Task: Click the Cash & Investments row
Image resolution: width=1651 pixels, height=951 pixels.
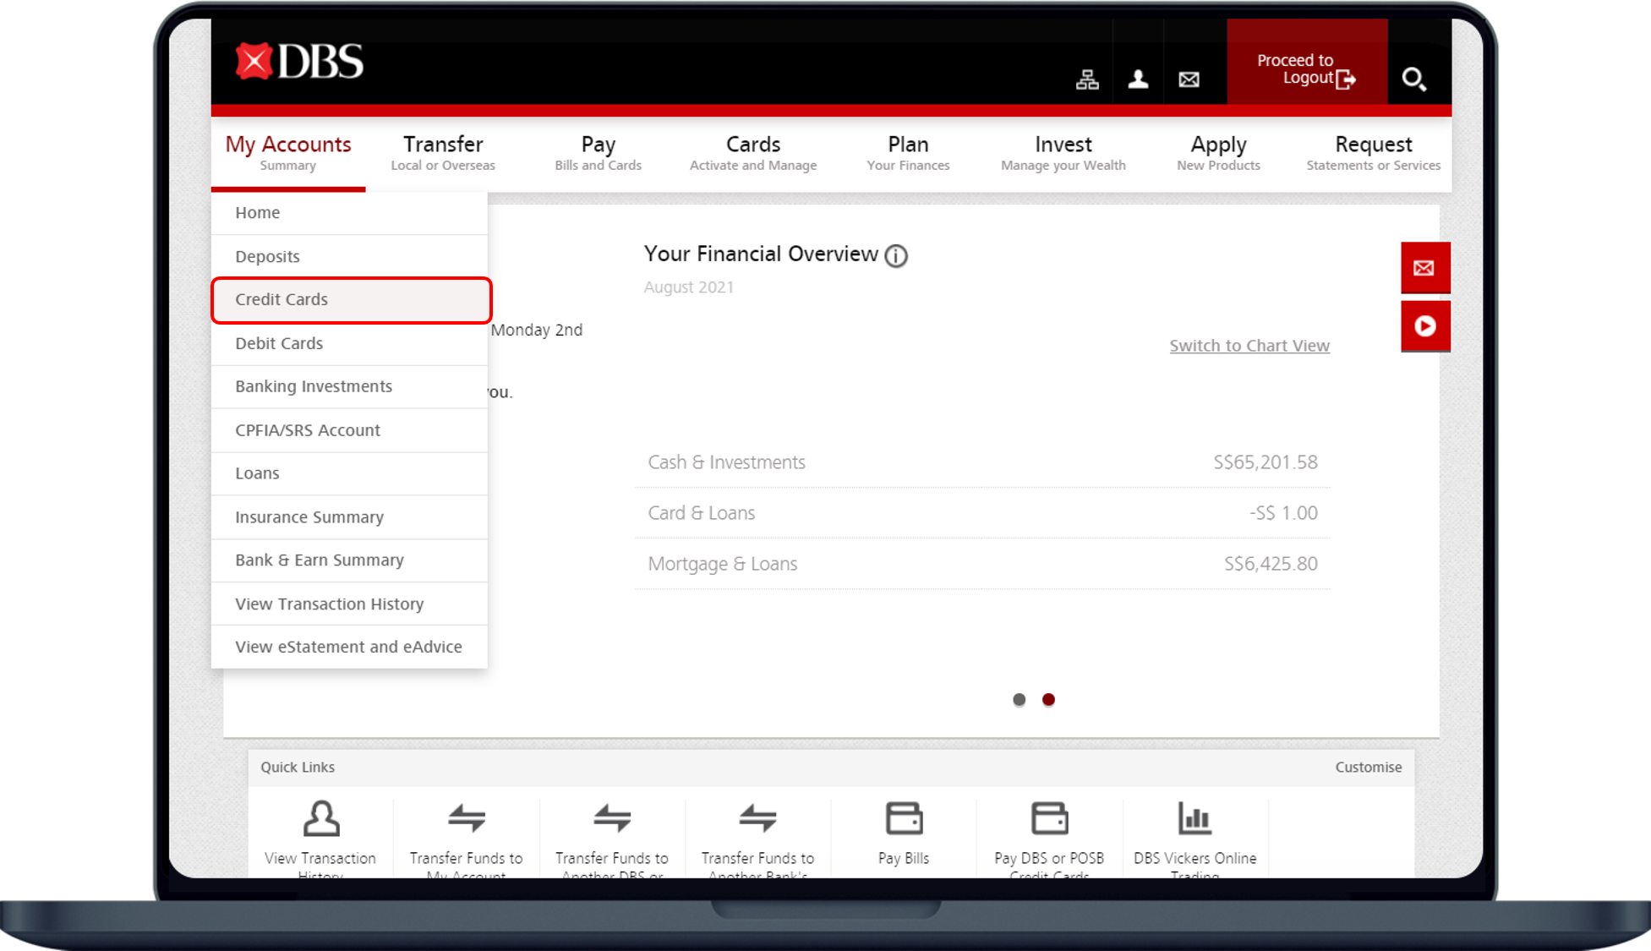Action: [x=982, y=462]
